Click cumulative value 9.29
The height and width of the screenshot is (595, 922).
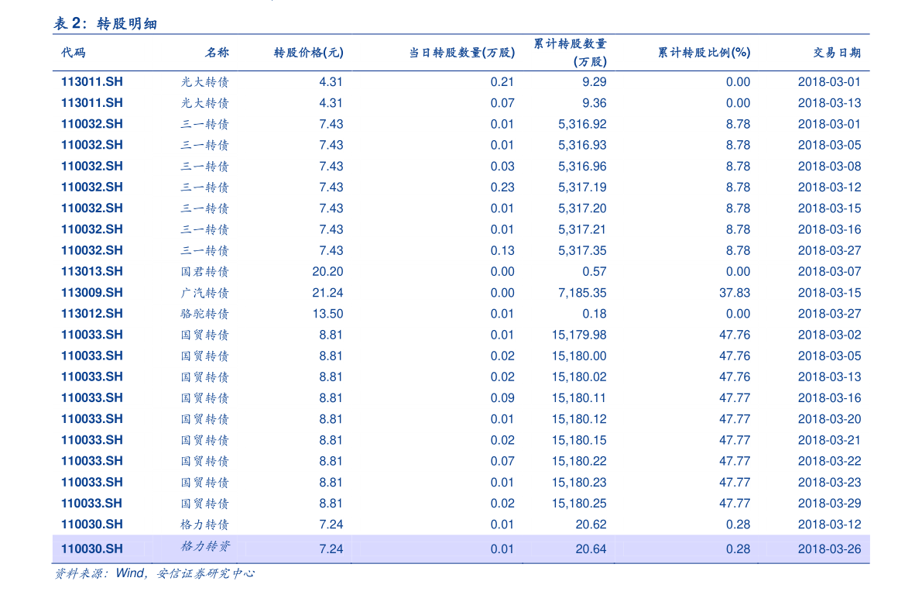coord(594,82)
